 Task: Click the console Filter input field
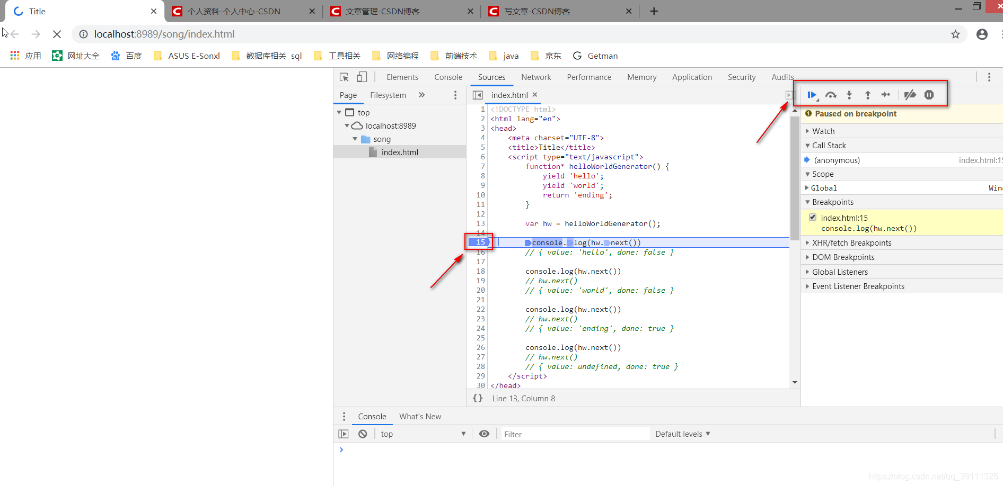(x=575, y=434)
